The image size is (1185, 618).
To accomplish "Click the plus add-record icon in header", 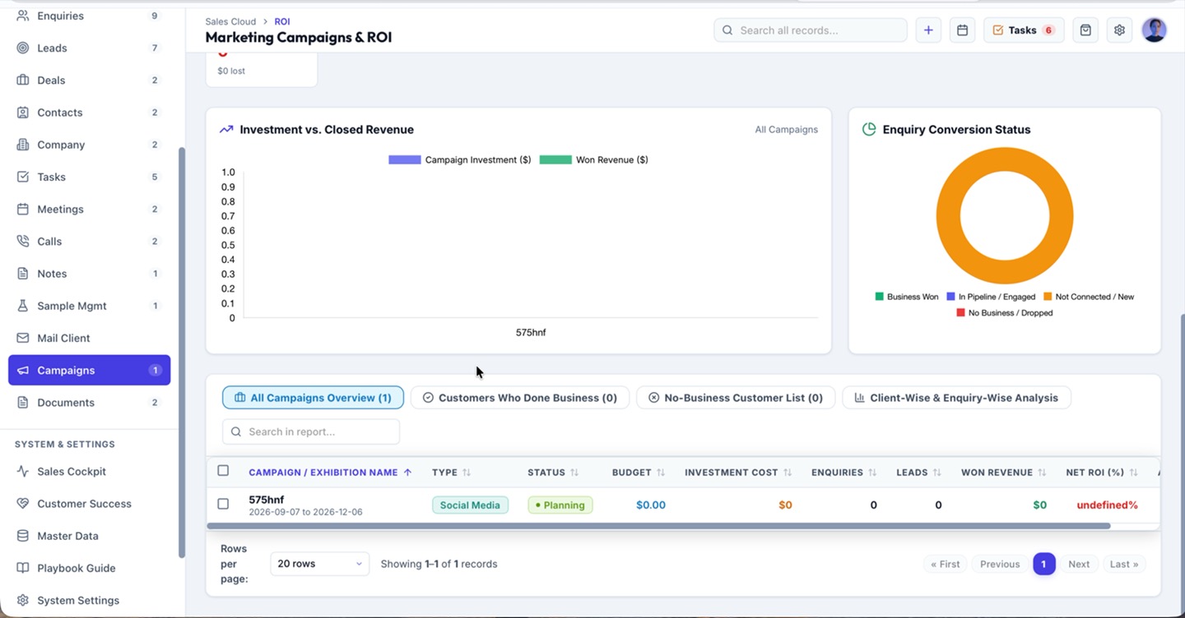I will 928,30.
